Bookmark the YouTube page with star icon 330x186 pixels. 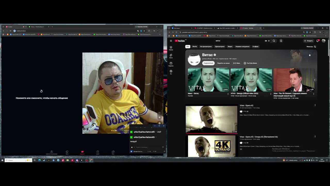click(x=311, y=32)
